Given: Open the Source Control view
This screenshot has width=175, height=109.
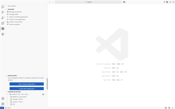Looking at the screenshot, I should pyautogui.click(x=3, y=12).
